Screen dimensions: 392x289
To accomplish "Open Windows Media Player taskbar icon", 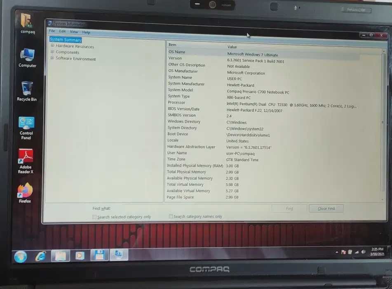I will pos(80,256).
